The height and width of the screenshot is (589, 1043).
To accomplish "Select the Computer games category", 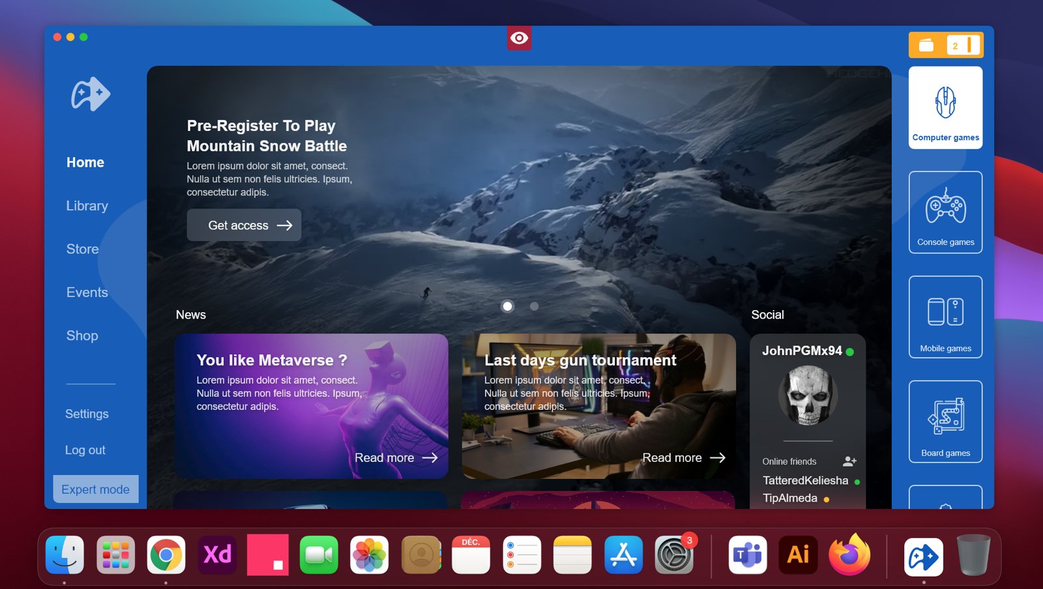I will [945, 108].
